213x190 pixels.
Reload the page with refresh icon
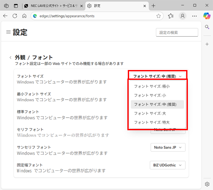pyautogui.click(x=15, y=16)
